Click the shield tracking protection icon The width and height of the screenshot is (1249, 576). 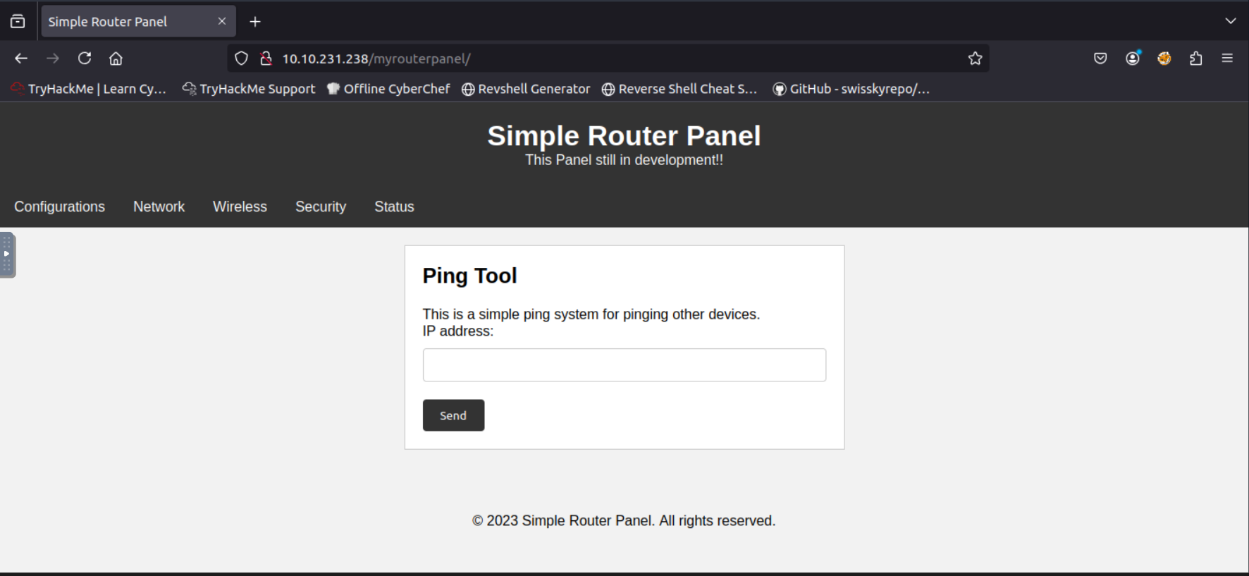241,59
